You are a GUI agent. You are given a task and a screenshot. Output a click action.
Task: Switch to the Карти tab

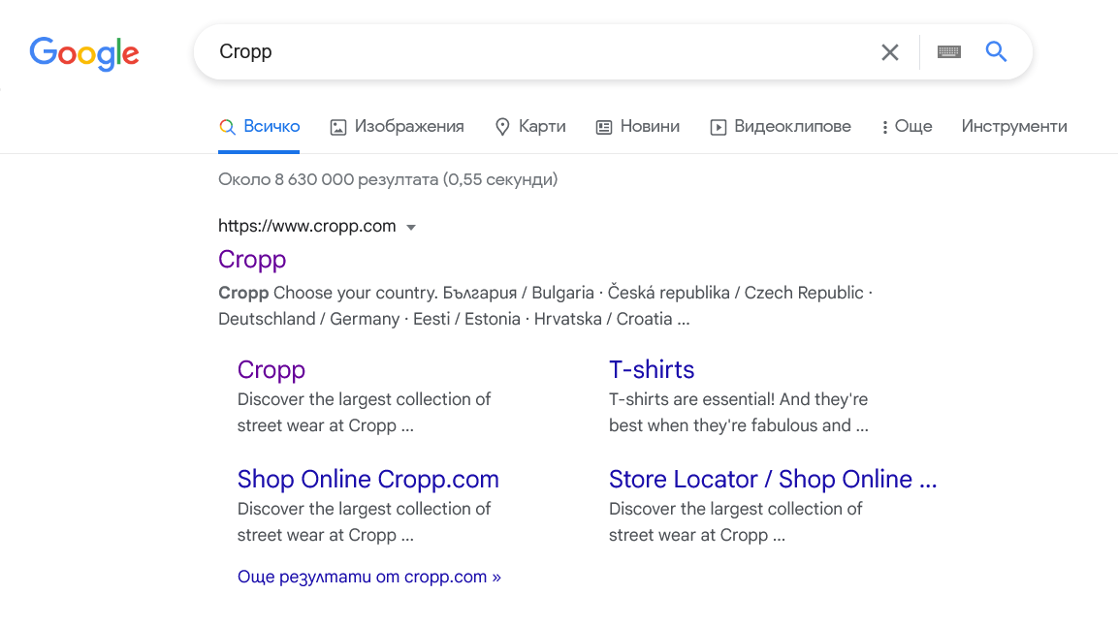point(541,127)
